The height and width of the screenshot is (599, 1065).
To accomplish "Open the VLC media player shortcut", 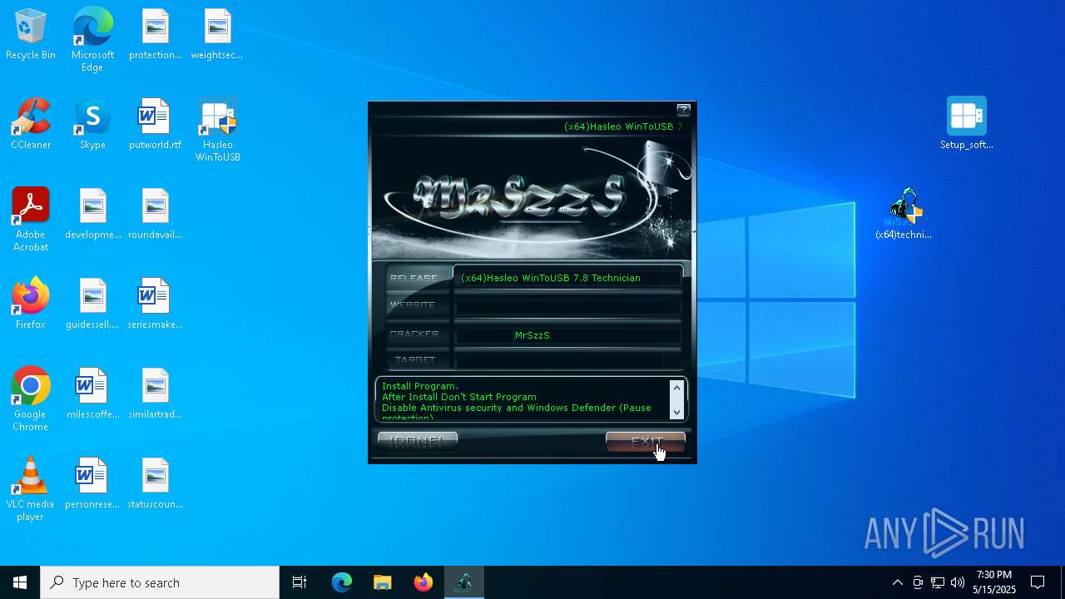I will coord(31,489).
